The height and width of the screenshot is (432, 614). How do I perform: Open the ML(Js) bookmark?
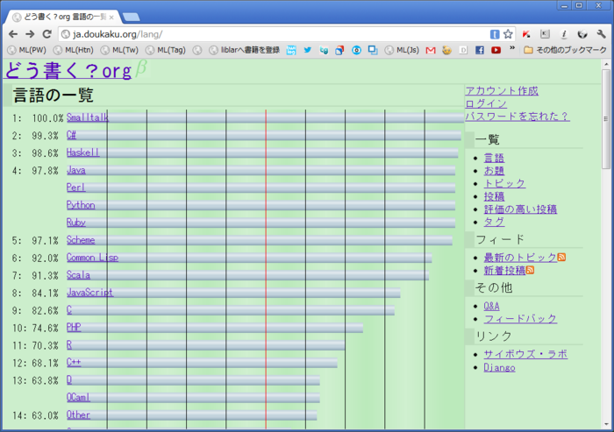[402, 50]
